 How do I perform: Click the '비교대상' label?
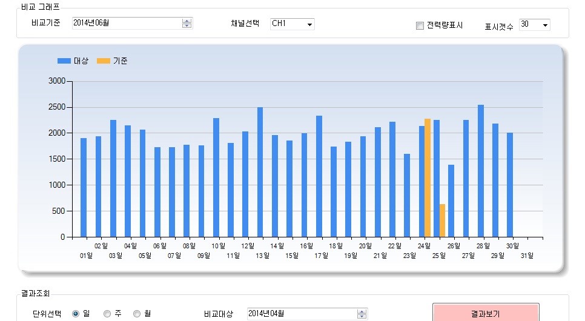click(x=218, y=314)
